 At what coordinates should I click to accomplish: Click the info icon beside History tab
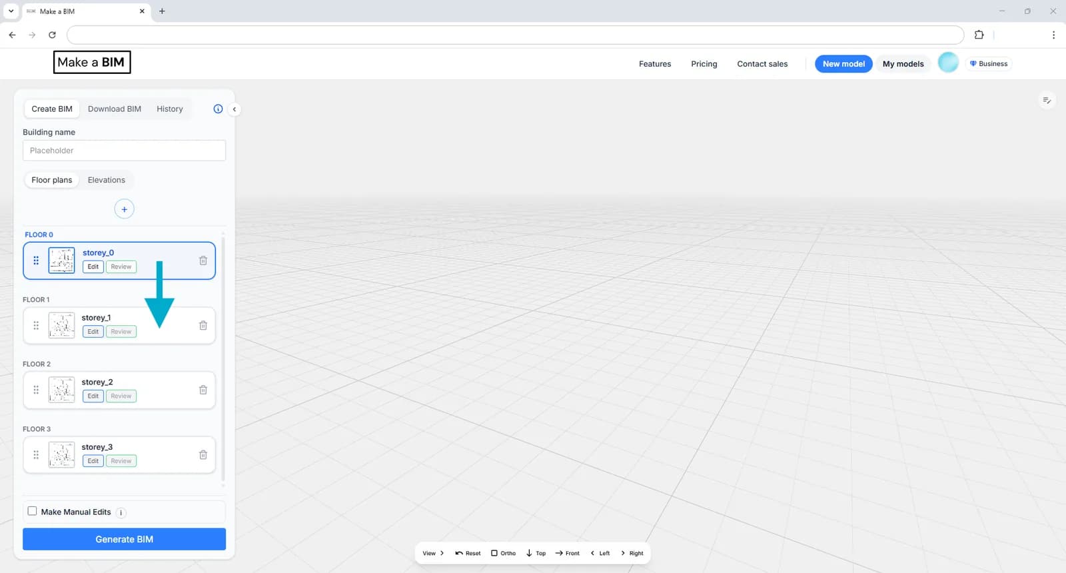(x=218, y=109)
